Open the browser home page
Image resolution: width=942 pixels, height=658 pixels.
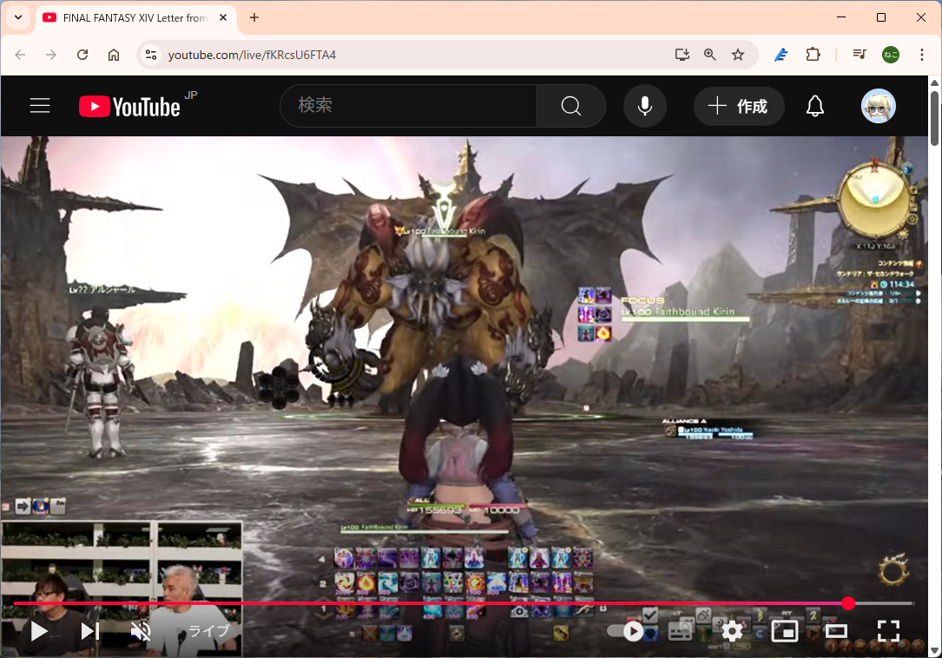[114, 55]
